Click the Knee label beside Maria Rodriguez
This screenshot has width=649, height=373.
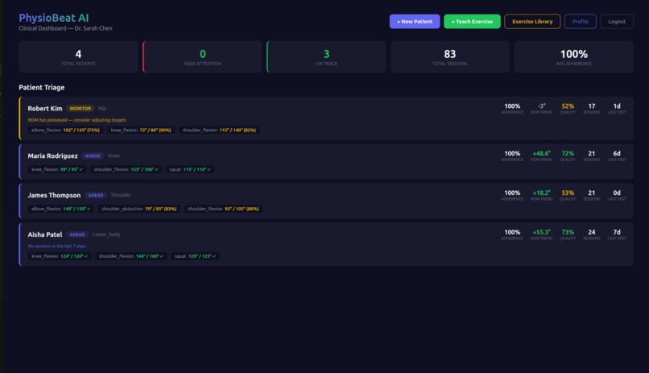pyautogui.click(x=114, y=156)
